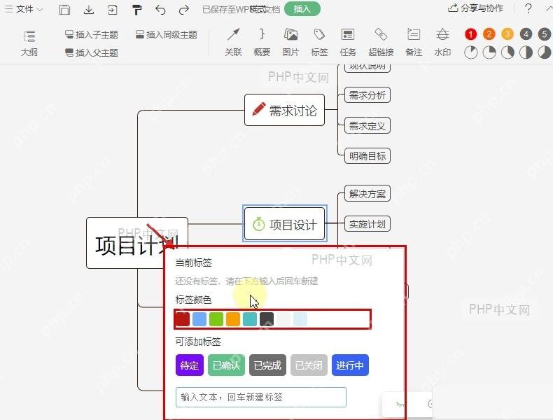Apply the first progress pie icon
Screen dimensions: 553x420
coord(471,52)
